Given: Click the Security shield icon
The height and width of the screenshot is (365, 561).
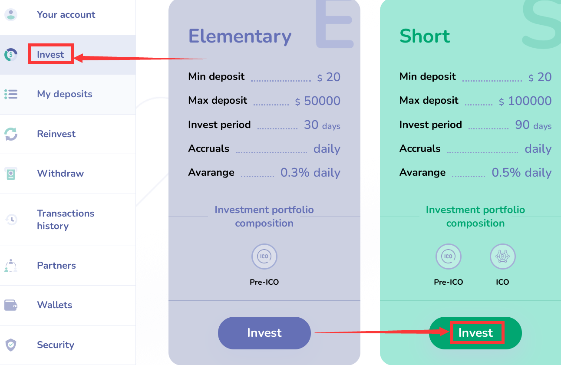Looking at the screenshot, I should coord(11,345).
